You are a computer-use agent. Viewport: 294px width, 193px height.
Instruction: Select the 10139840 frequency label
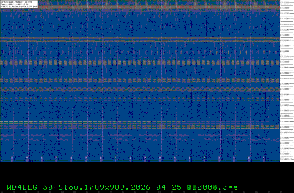coord(284,149)
